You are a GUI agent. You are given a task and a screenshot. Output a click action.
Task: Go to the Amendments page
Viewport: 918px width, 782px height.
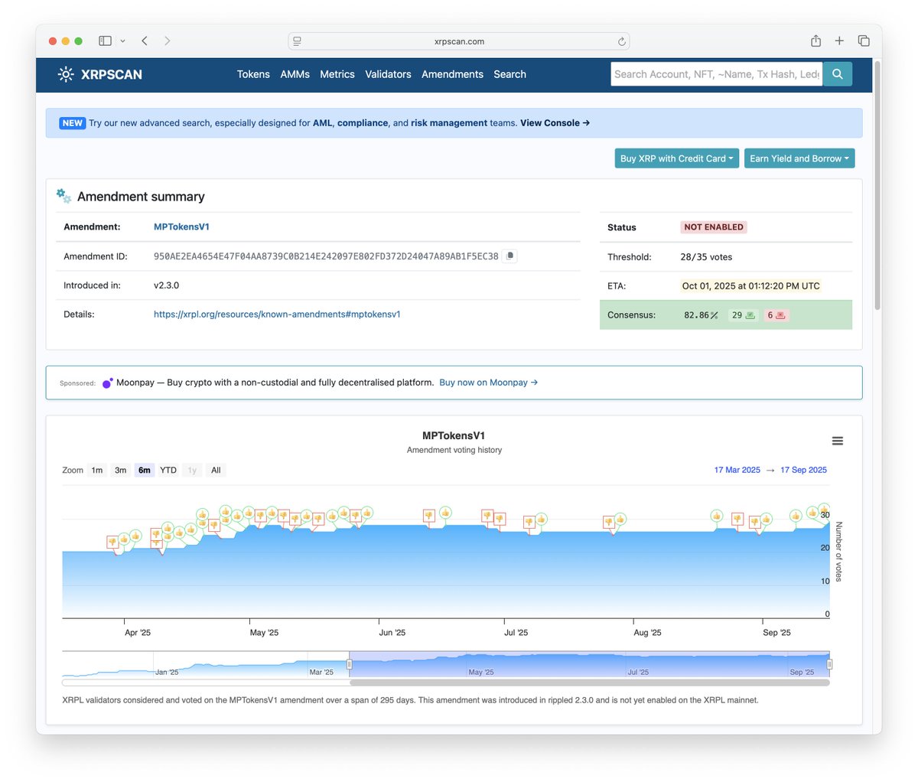click(452, 74)
